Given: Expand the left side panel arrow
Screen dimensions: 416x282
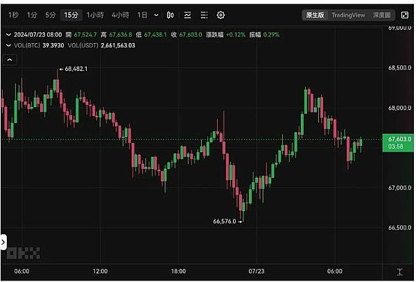Looking at the screenshot, I should [x=3, y=242].
